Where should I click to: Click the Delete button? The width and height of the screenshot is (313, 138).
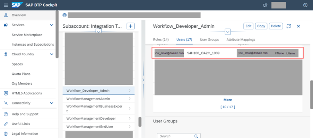[x=276, y=26]
